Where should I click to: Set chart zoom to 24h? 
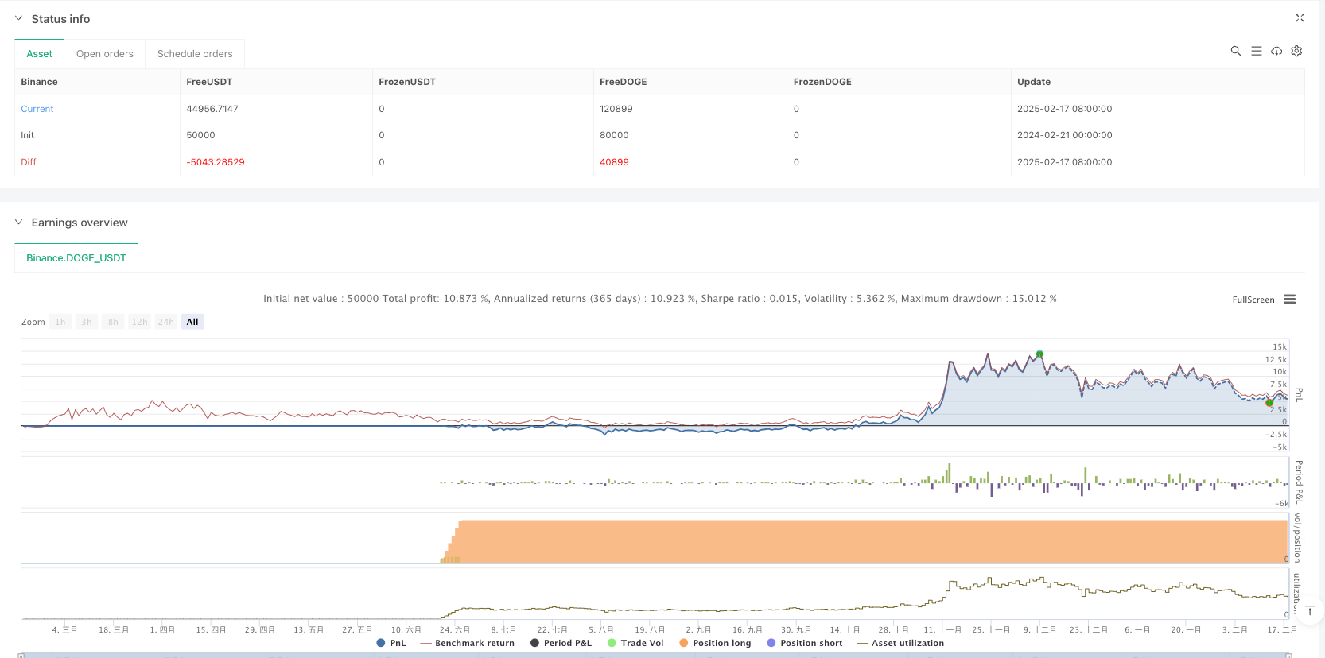[x=165, y=322]
